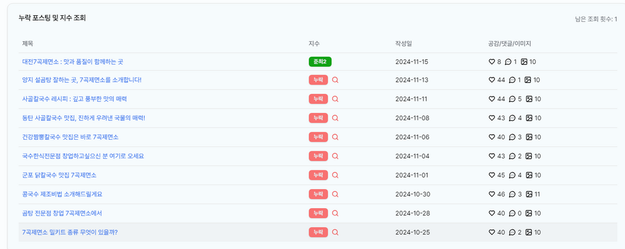Click the '지수' column header
This screenshot has height=249, width=625.
click(x=314, y=44)
